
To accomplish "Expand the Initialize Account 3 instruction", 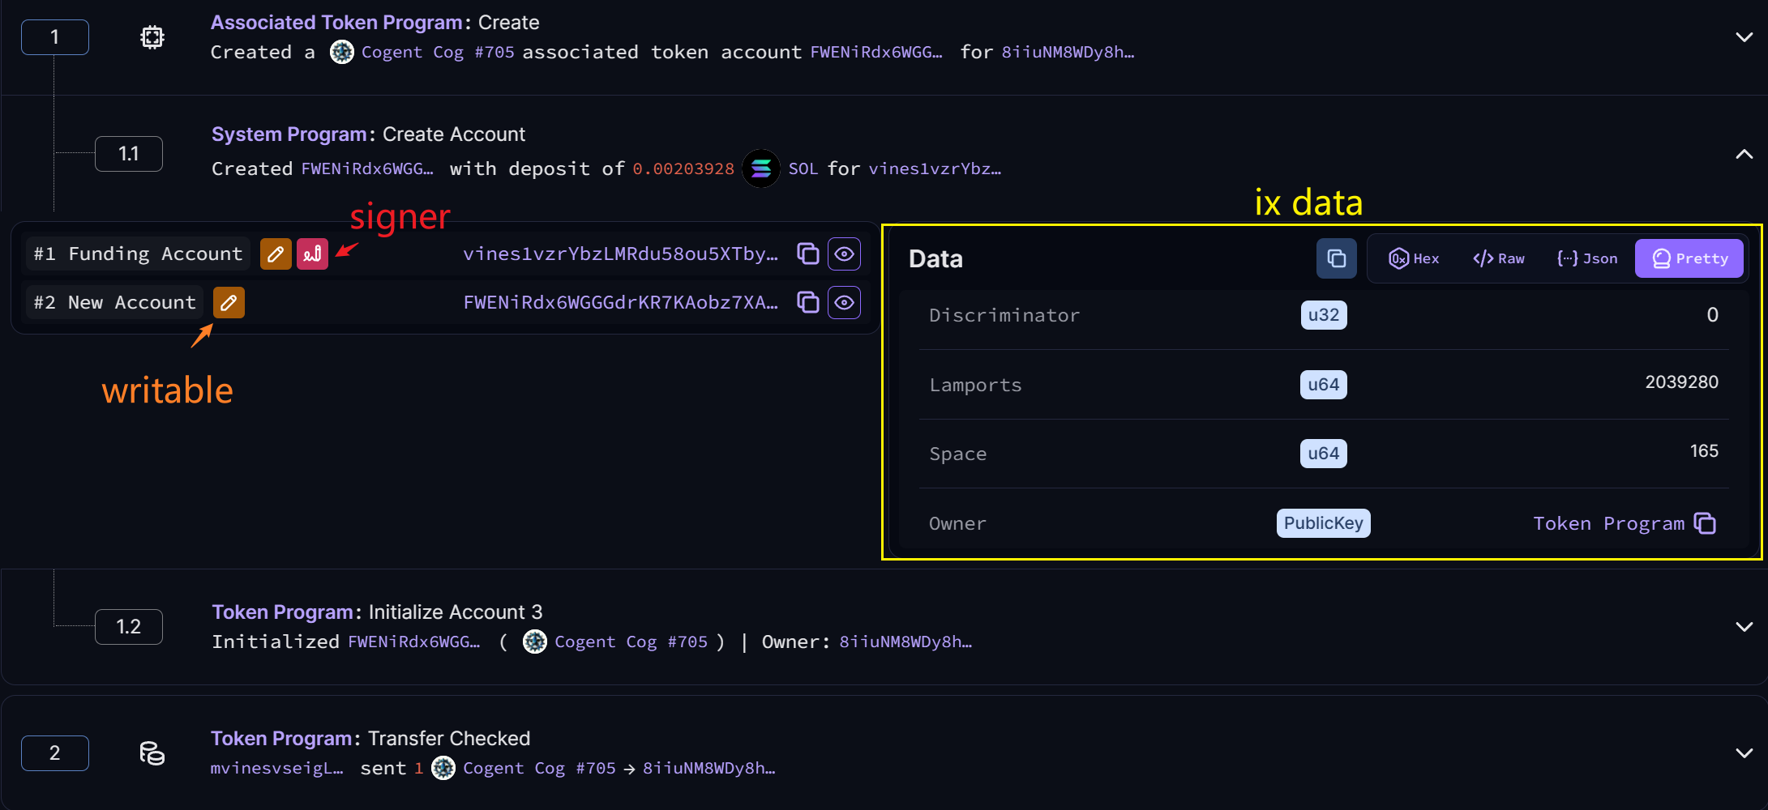I will click(x=1744, y=627).
